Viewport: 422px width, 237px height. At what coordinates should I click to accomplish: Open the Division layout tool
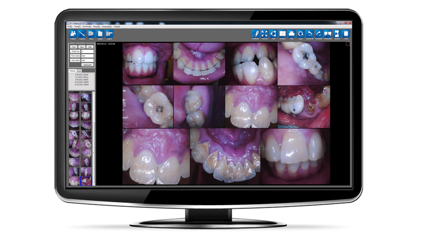(282, 34)
